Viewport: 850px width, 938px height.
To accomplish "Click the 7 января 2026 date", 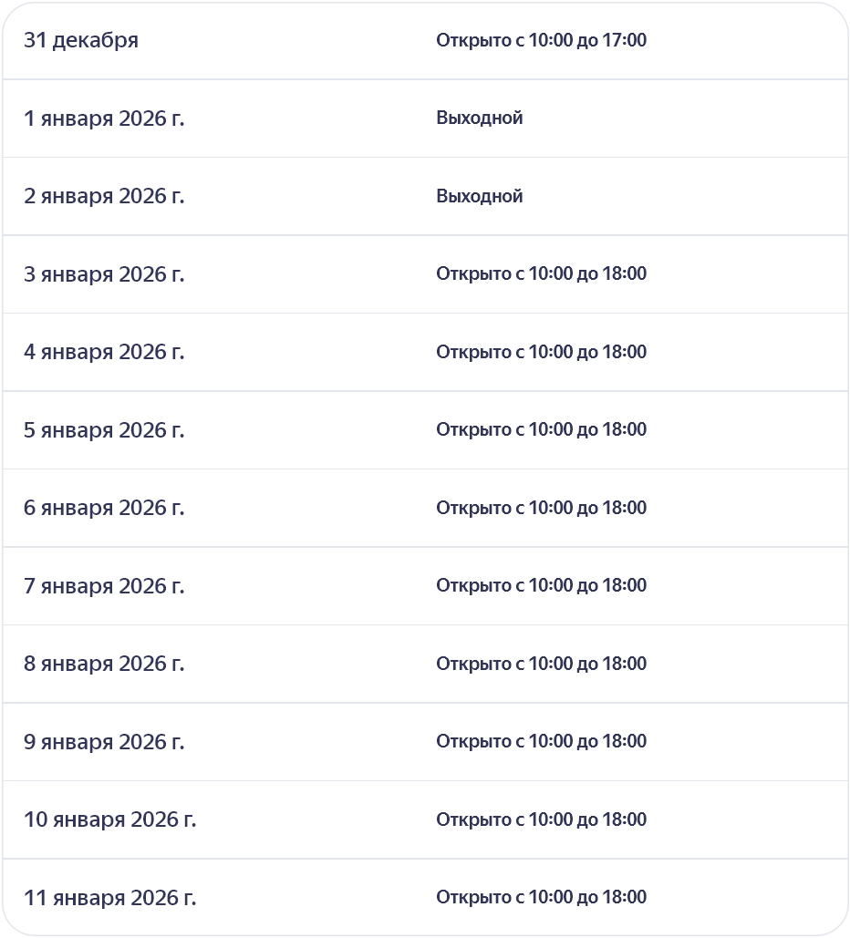I will (104, 586).
